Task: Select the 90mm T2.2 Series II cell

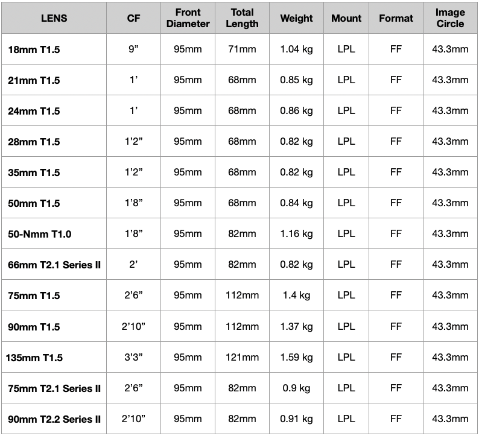Action: pyautogui.click(x=54, y=419)
